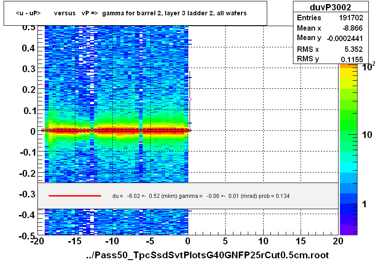Screen dimensions: 376x261
Task: Select the duvP3002 stats box title
Action: point(330,7)
